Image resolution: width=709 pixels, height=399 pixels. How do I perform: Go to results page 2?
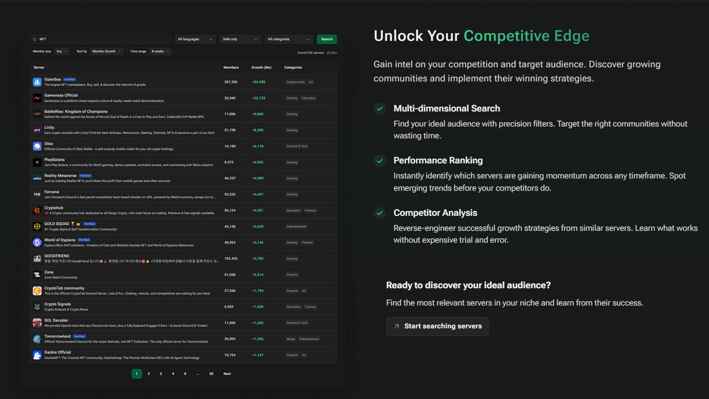click(x=149, y=374)
